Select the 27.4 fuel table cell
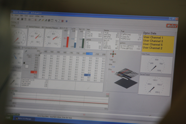The height and width of the screenshot is (124, 186). click(x=49, y=78)
